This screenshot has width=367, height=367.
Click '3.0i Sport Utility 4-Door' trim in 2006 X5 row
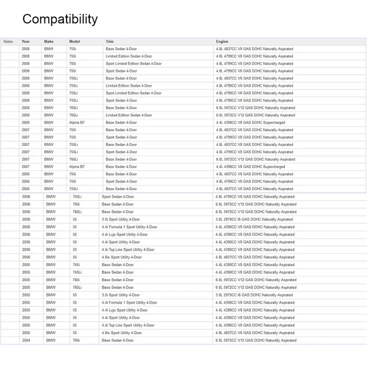point(121,219)
